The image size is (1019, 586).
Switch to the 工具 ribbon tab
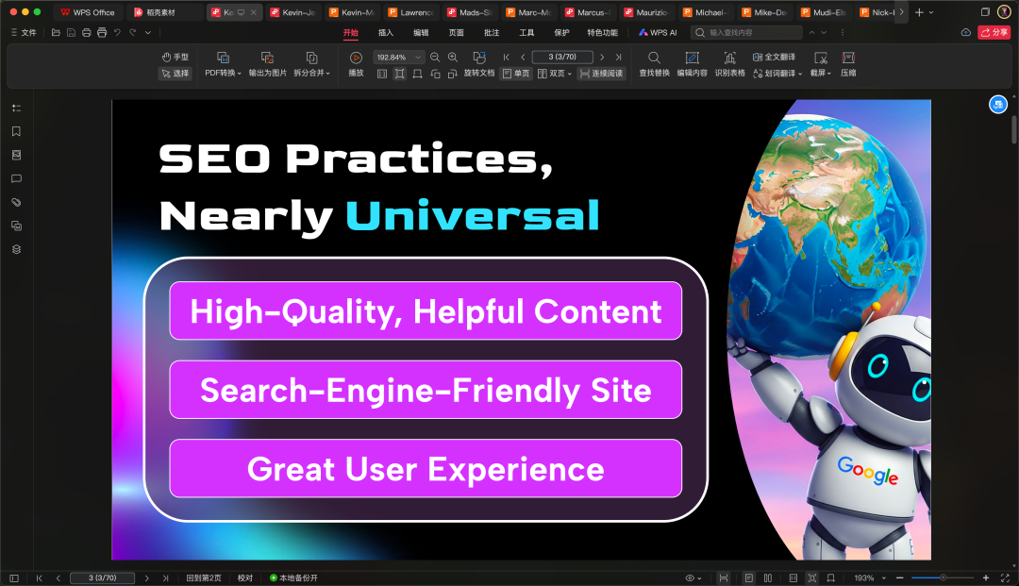click(x=527, y=32)
